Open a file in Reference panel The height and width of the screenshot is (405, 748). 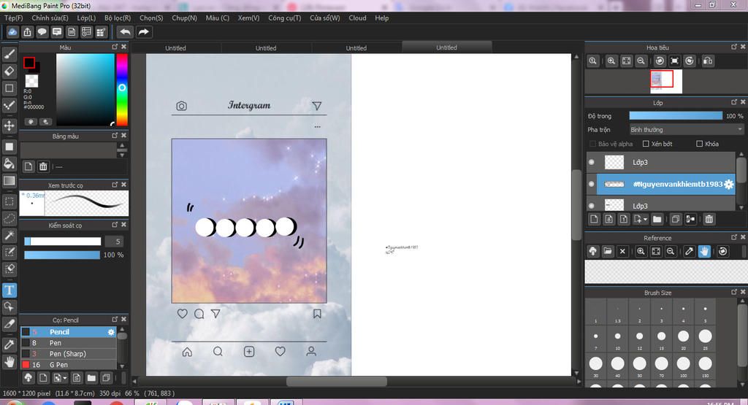pyautogui.click(x=607, y=251)
